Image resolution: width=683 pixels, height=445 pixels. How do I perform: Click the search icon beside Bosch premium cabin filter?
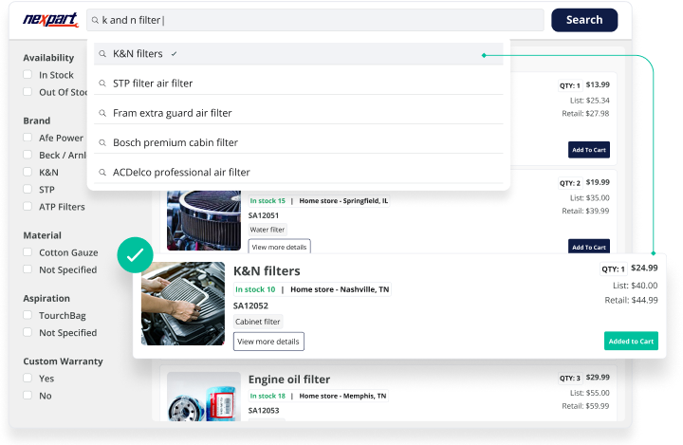[x=102, y=142]
